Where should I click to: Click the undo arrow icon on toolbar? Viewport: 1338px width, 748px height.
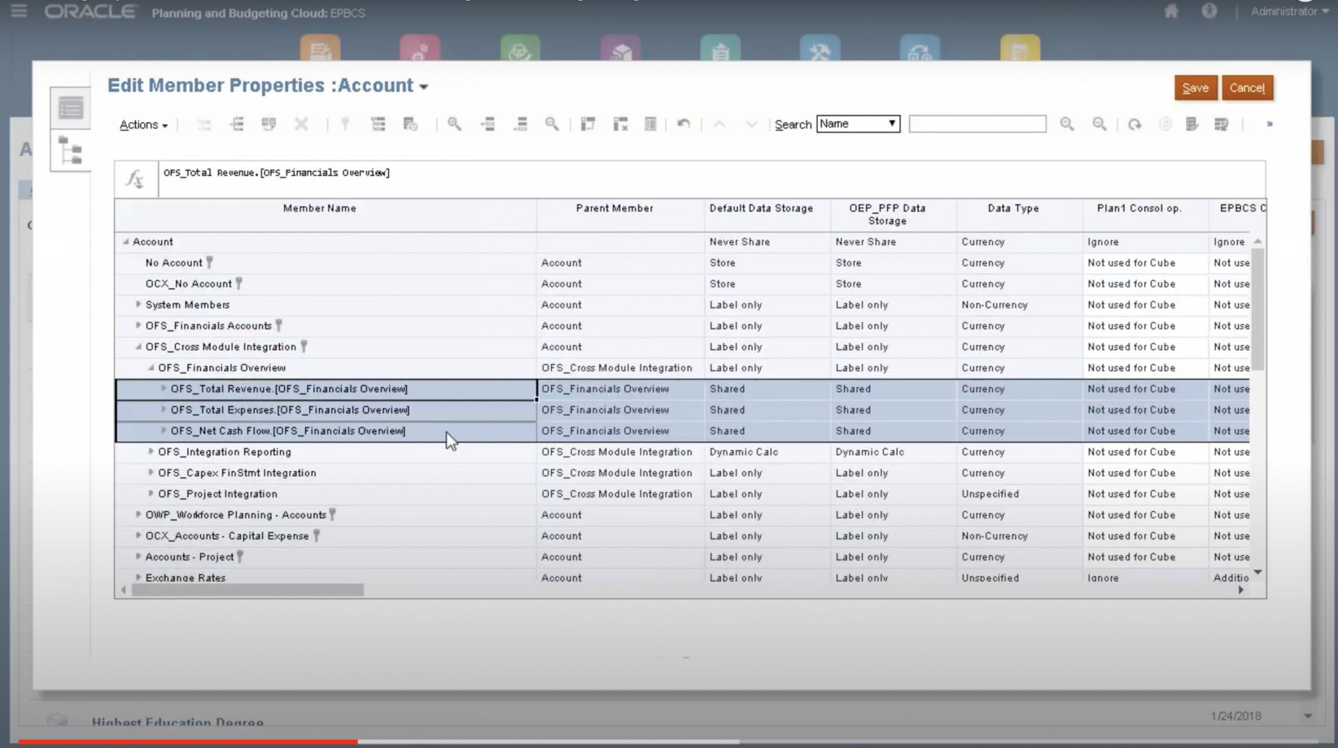(683, 124)
